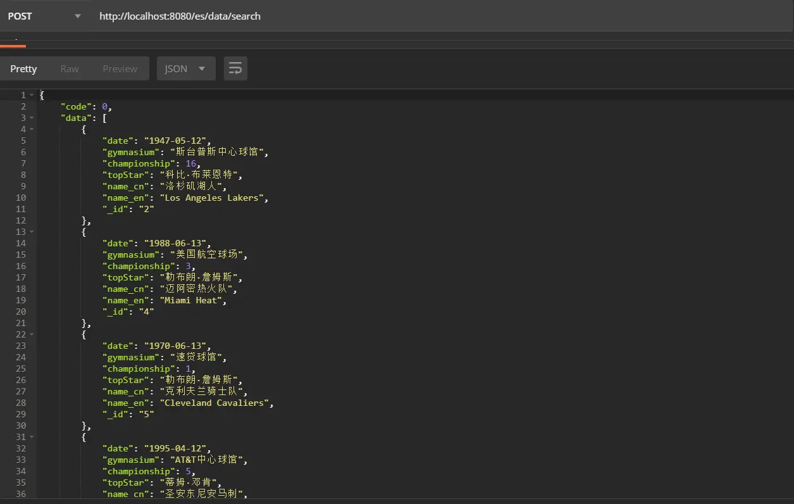Switch to Raw view tab
This screenshot has width=794, height=504.
coord(70,68)
